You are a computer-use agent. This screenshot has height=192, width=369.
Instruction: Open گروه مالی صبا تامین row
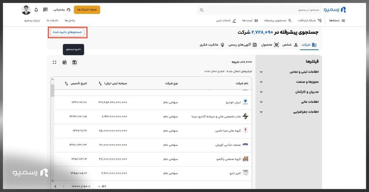point(153,131)
